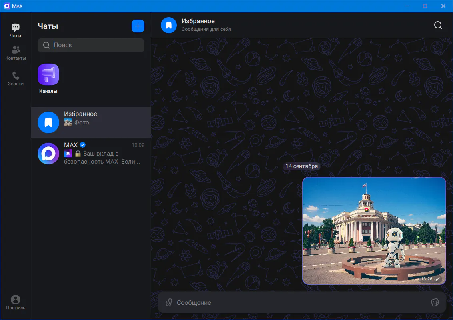Viewport: 453px width, 320px height.
Task: Maximize the MAX application window
Action: coord(425,6)
